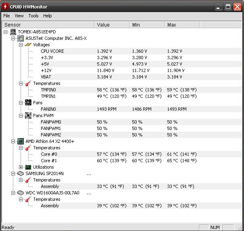Viewport: 244px width, 231px height.
Task: Select the +3.3V voltage row
Action: pos(141,58)
